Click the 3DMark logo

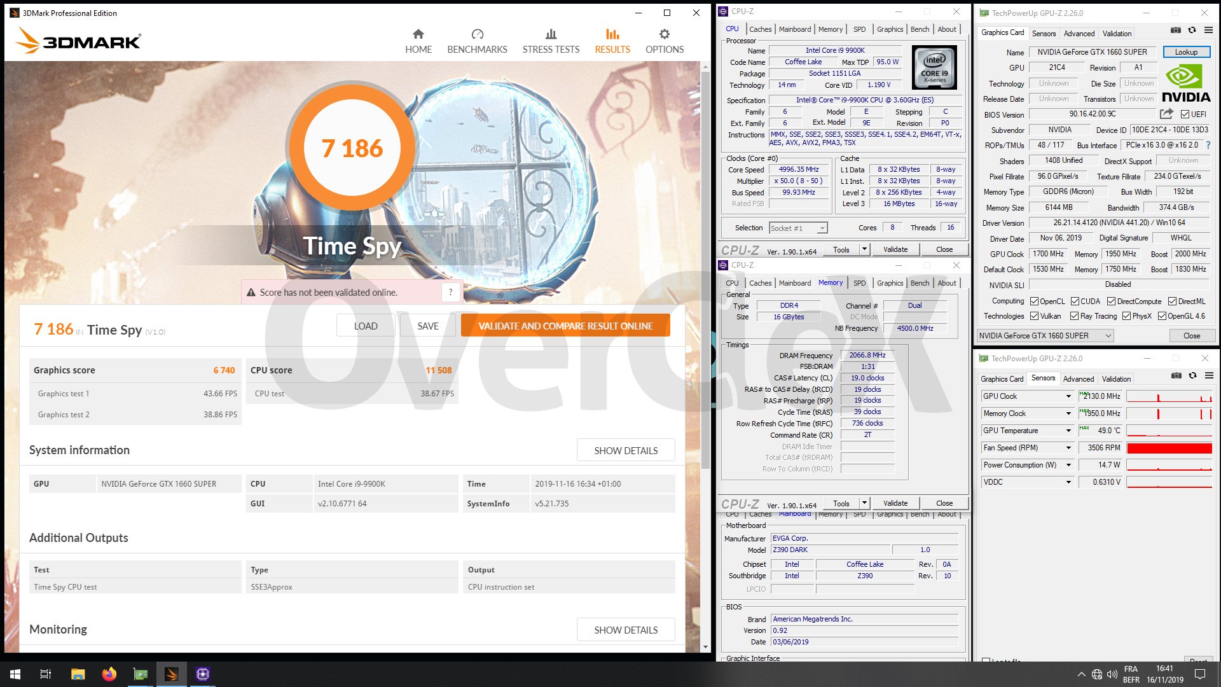coord(78,41)
